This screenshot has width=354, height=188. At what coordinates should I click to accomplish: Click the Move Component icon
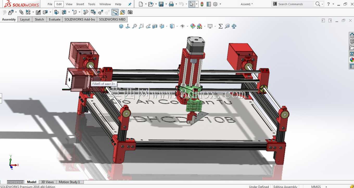pos(45,12)
